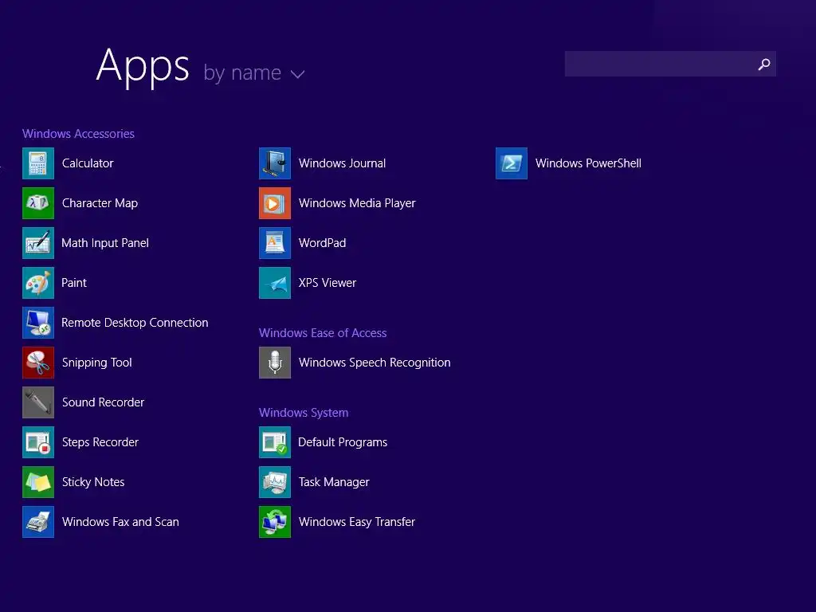Click the 'Snipping Tool' label

tap(96, 363)
